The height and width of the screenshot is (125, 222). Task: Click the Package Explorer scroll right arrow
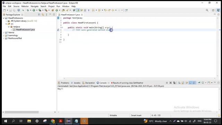[x=55, y=112]
